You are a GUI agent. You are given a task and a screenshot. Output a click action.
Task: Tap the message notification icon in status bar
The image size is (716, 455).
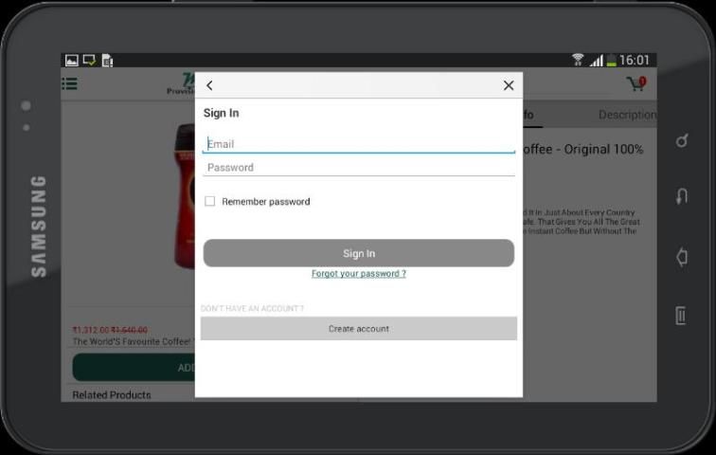[x=89, y=61]
